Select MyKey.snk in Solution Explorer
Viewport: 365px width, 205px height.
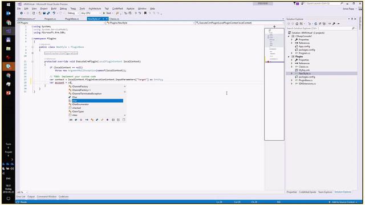pyautogui.click(x=304, y=70)
